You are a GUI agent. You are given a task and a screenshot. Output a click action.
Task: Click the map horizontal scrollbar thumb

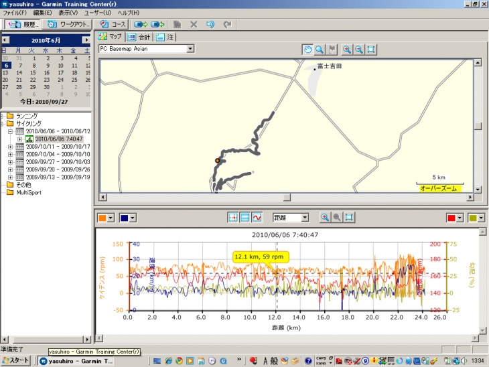pyautogui.click(x=287, y=197)
